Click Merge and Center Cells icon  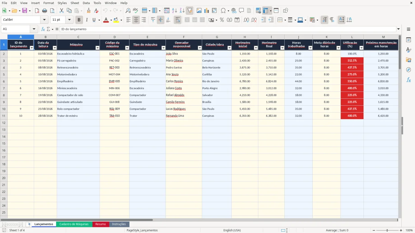coord(187,20)
